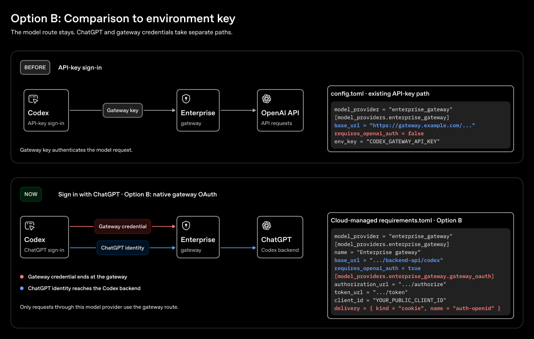This screenshot has width=534, height=339.
Task: Click 'Cloud-managed requirements.toml · Option B' header
Action: click(396, 220)
